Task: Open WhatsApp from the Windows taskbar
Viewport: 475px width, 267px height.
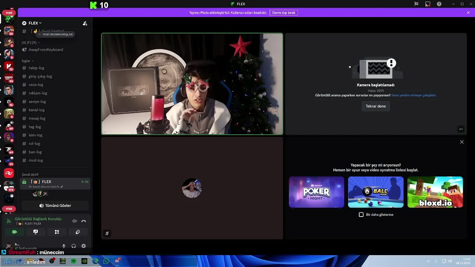Action: coord(106,261)
